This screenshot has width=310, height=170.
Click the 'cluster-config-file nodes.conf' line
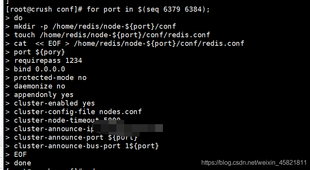click(78, 112)
